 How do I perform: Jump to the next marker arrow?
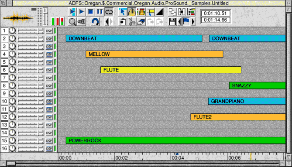pos(193,22)
